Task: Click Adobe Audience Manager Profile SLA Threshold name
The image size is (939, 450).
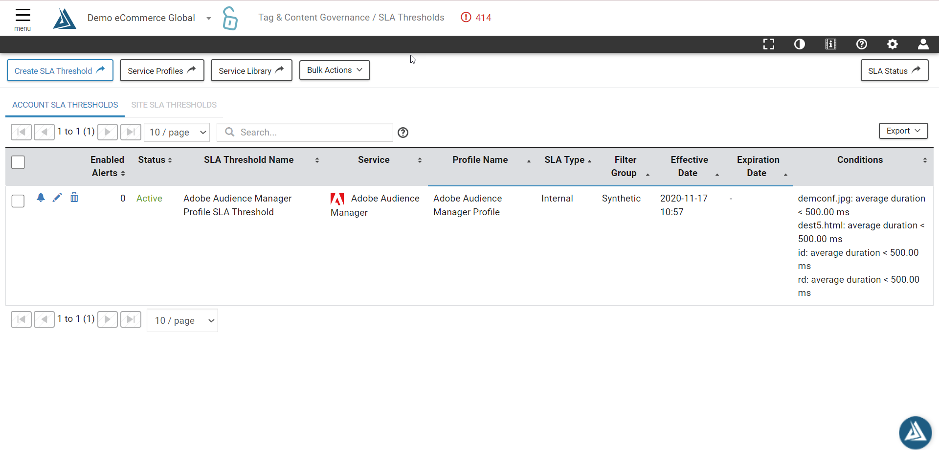Action: [237, 205]
